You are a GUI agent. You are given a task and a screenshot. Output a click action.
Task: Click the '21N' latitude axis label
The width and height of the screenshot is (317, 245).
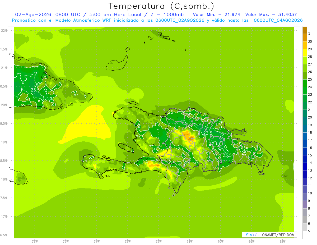pos(4,68)
